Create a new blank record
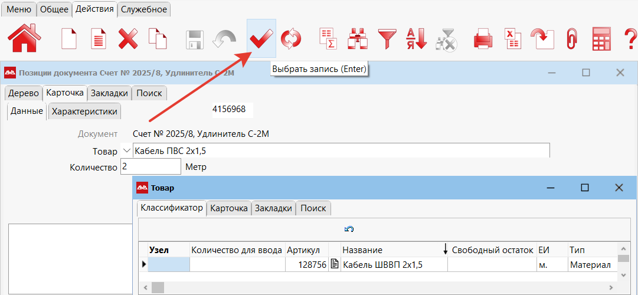Viewport: 638px width, 295px height. (x=70, y=39)
